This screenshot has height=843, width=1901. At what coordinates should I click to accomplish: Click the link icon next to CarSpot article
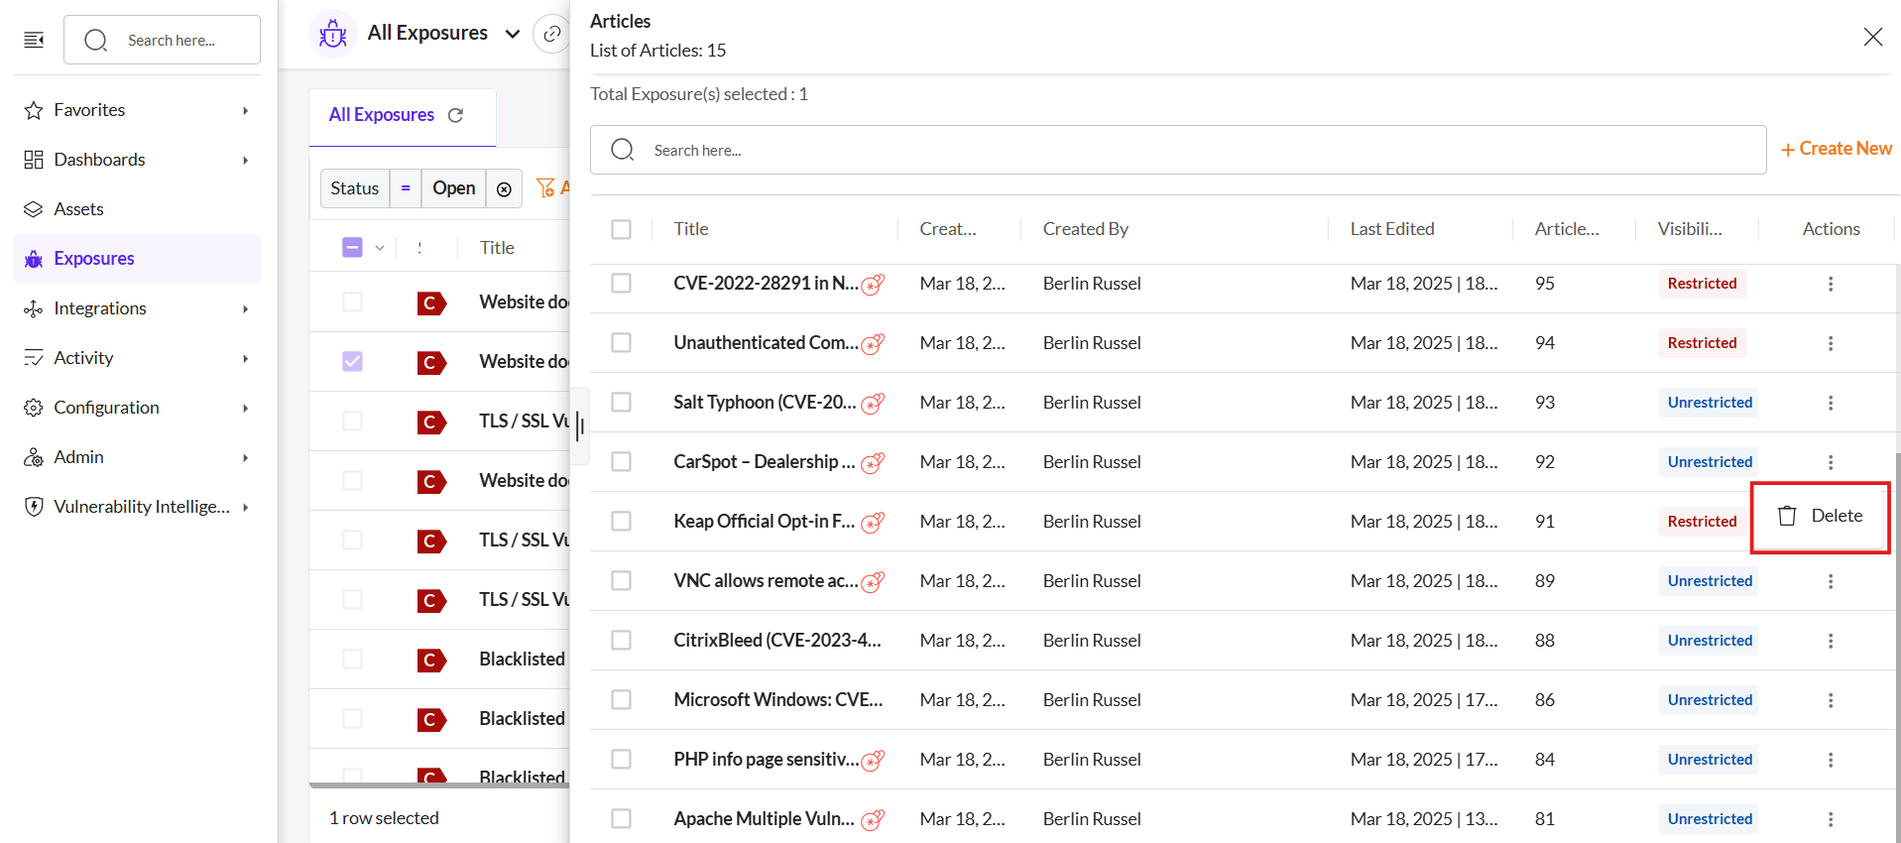click(873, 463)
